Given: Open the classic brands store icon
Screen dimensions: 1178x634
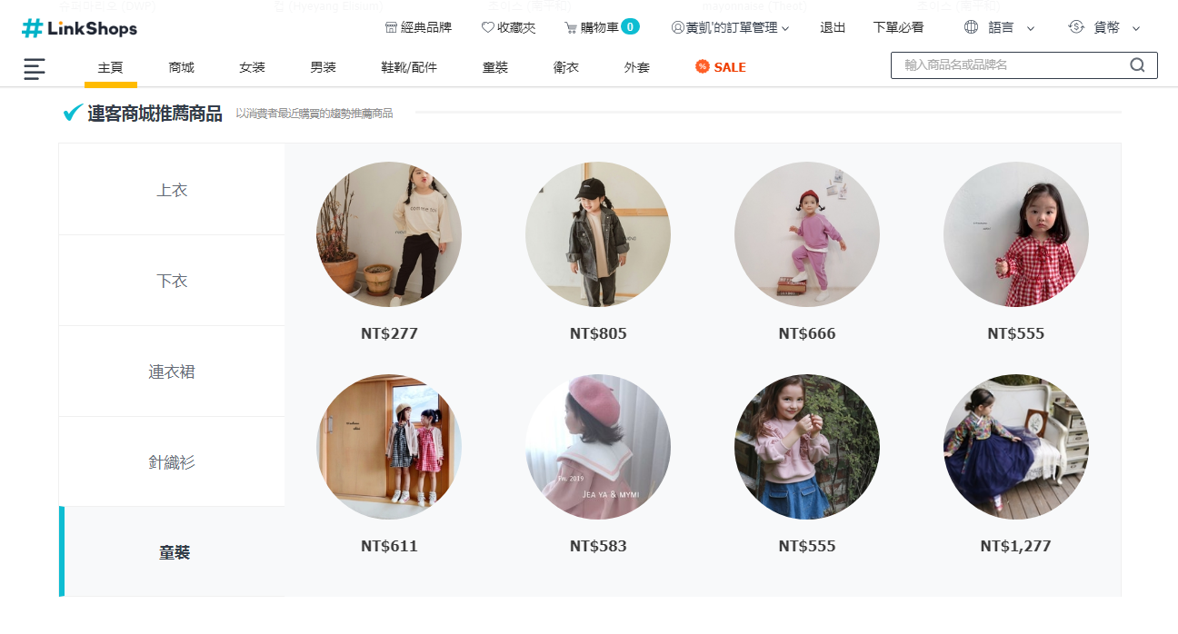Looking at the screenshot, I should pyautogui.click(x=392, y=27).
